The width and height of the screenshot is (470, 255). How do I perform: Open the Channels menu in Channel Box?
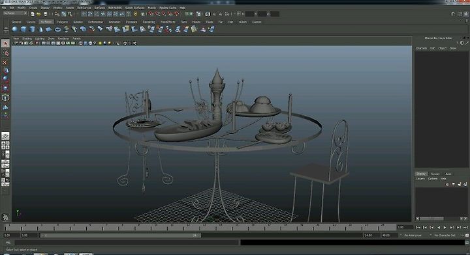(x=421, y=48)
